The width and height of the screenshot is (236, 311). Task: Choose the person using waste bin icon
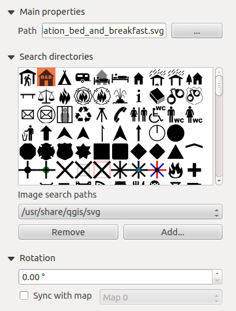[x=28, y=133]
